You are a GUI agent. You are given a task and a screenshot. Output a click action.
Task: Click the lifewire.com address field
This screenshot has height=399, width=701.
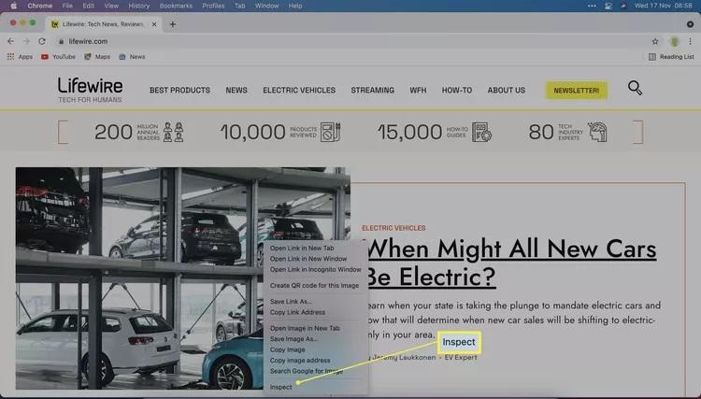coord(88,41)
